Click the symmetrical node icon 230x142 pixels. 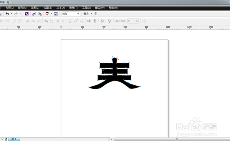pos(39,21)
